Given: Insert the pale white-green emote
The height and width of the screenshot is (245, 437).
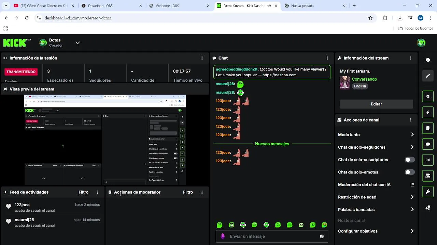Looking at the screenshot, I should point(301,225).
